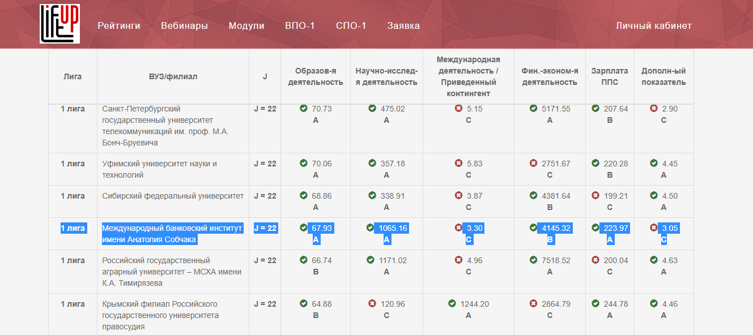
Task: Click J = 22 in the Сибирский row
Action: pyautogui.click(x=265, y=196)
